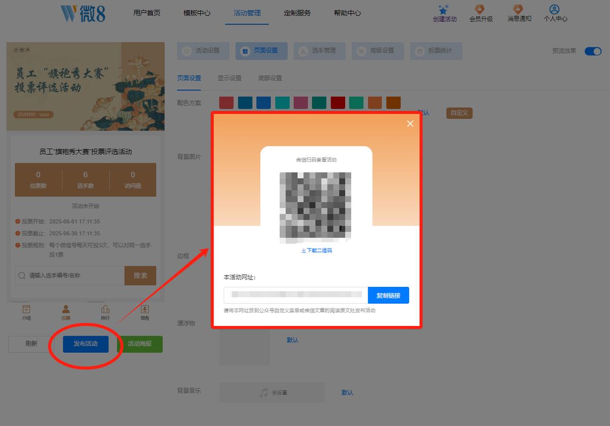
Task: Pick the plum-pink color scheme swatch
Action: click(x=301, y=103)
